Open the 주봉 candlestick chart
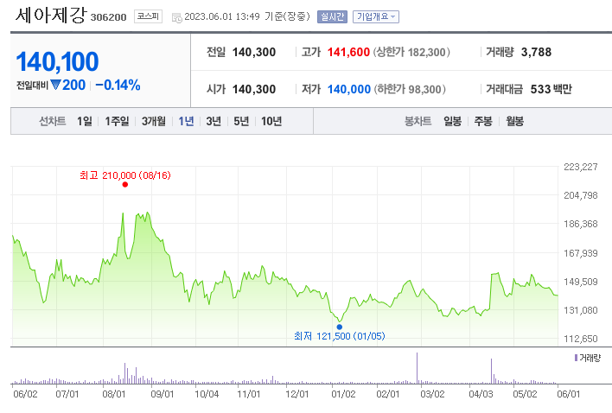Screen dimensions: 612x413 (483, 121)
